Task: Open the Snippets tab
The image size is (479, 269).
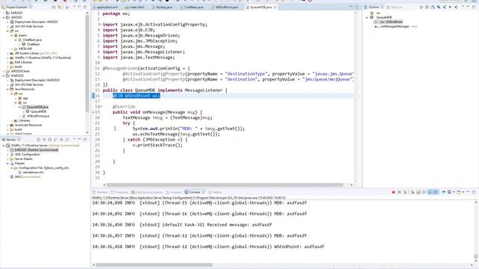Action: pyautogui.click(x=174, y=192)
